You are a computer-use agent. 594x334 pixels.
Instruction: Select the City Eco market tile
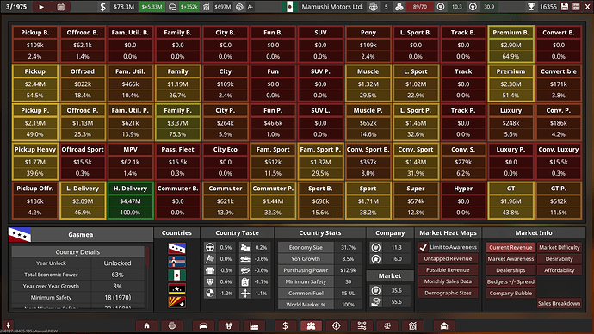(226, 161)
